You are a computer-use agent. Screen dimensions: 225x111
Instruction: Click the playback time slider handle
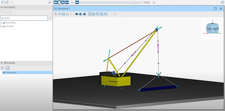click(x=134, y=3)
